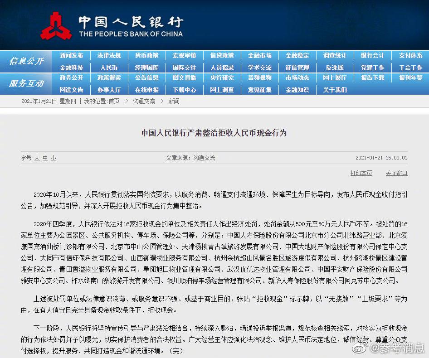
Task: Open the 货币政策 menu item
Action: 146,56
